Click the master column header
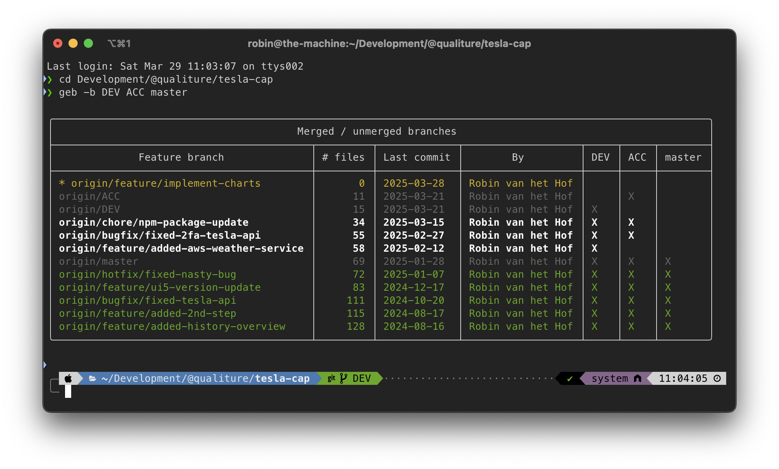779x469 pixels. coord(683,157)
